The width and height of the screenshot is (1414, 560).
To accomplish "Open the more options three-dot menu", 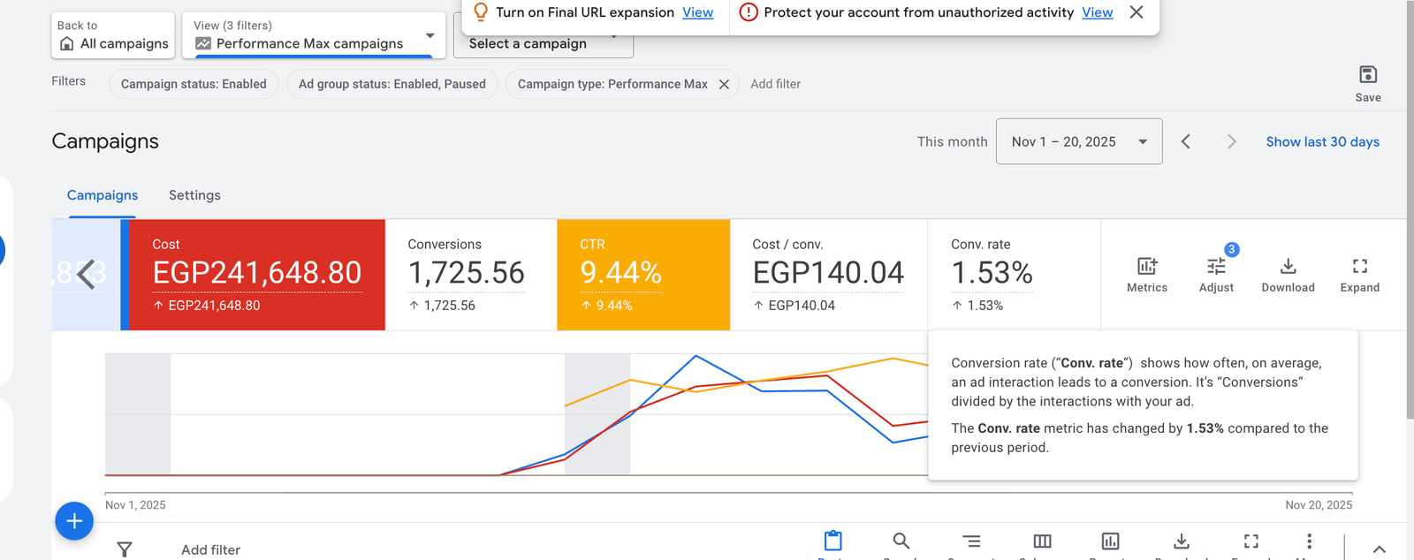I will coord(1309,541).
